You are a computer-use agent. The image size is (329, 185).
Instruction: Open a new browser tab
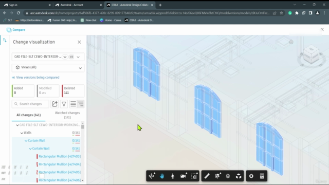tap(160, 5)
